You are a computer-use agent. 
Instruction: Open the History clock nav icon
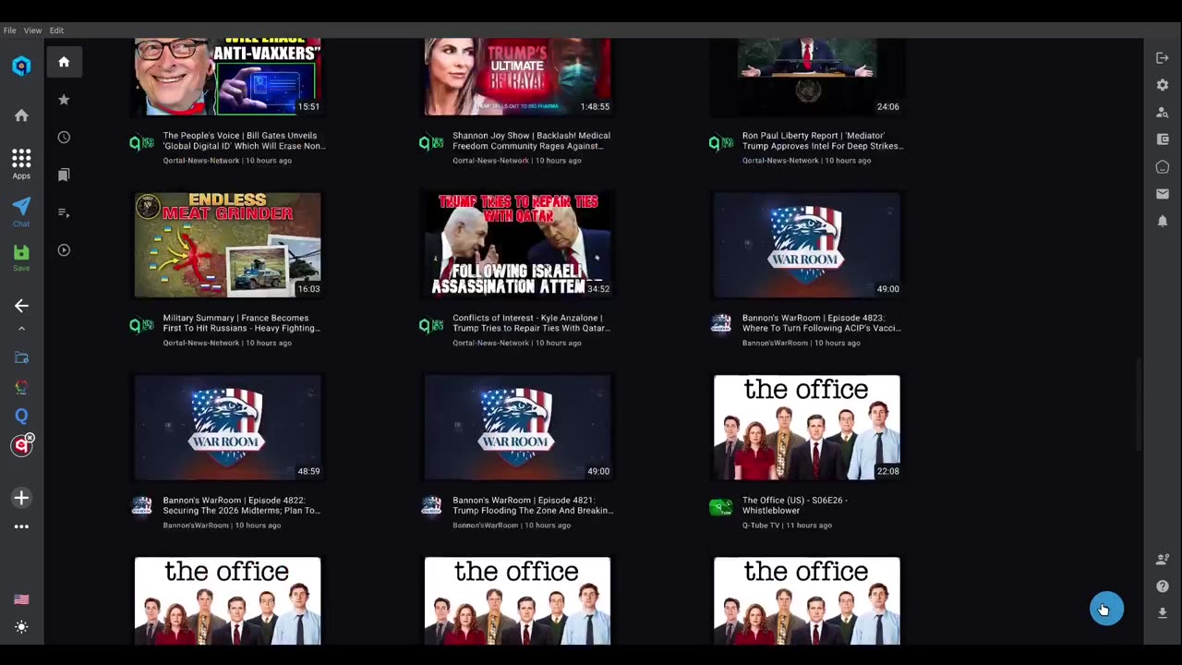click(x=64, y=138)
